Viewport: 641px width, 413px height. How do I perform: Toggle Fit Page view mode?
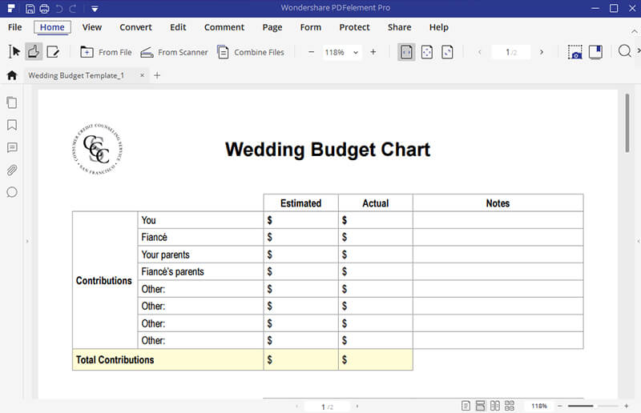(x=427, y=52)
